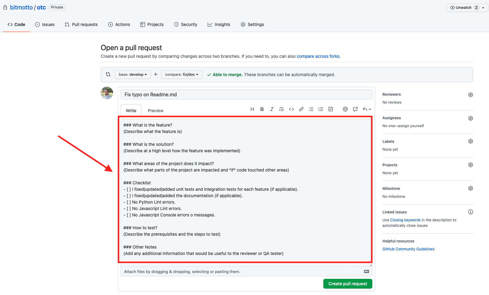Image resolution: width=489 pixels, height=295 pixels.
Task: Expand the base: develop branch dropdown
Action: pos(133,75)
